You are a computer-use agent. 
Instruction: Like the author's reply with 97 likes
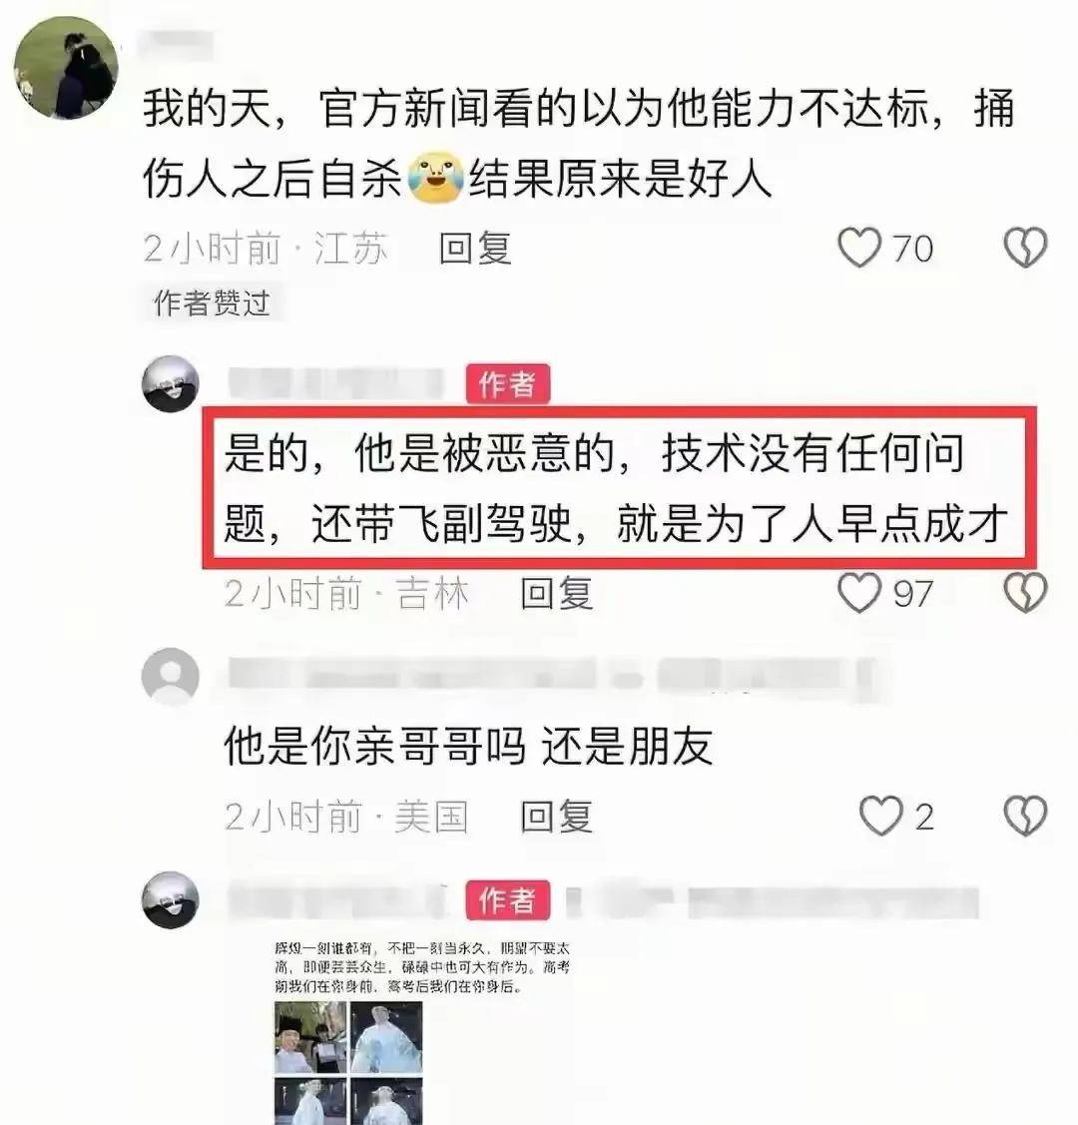858,593
